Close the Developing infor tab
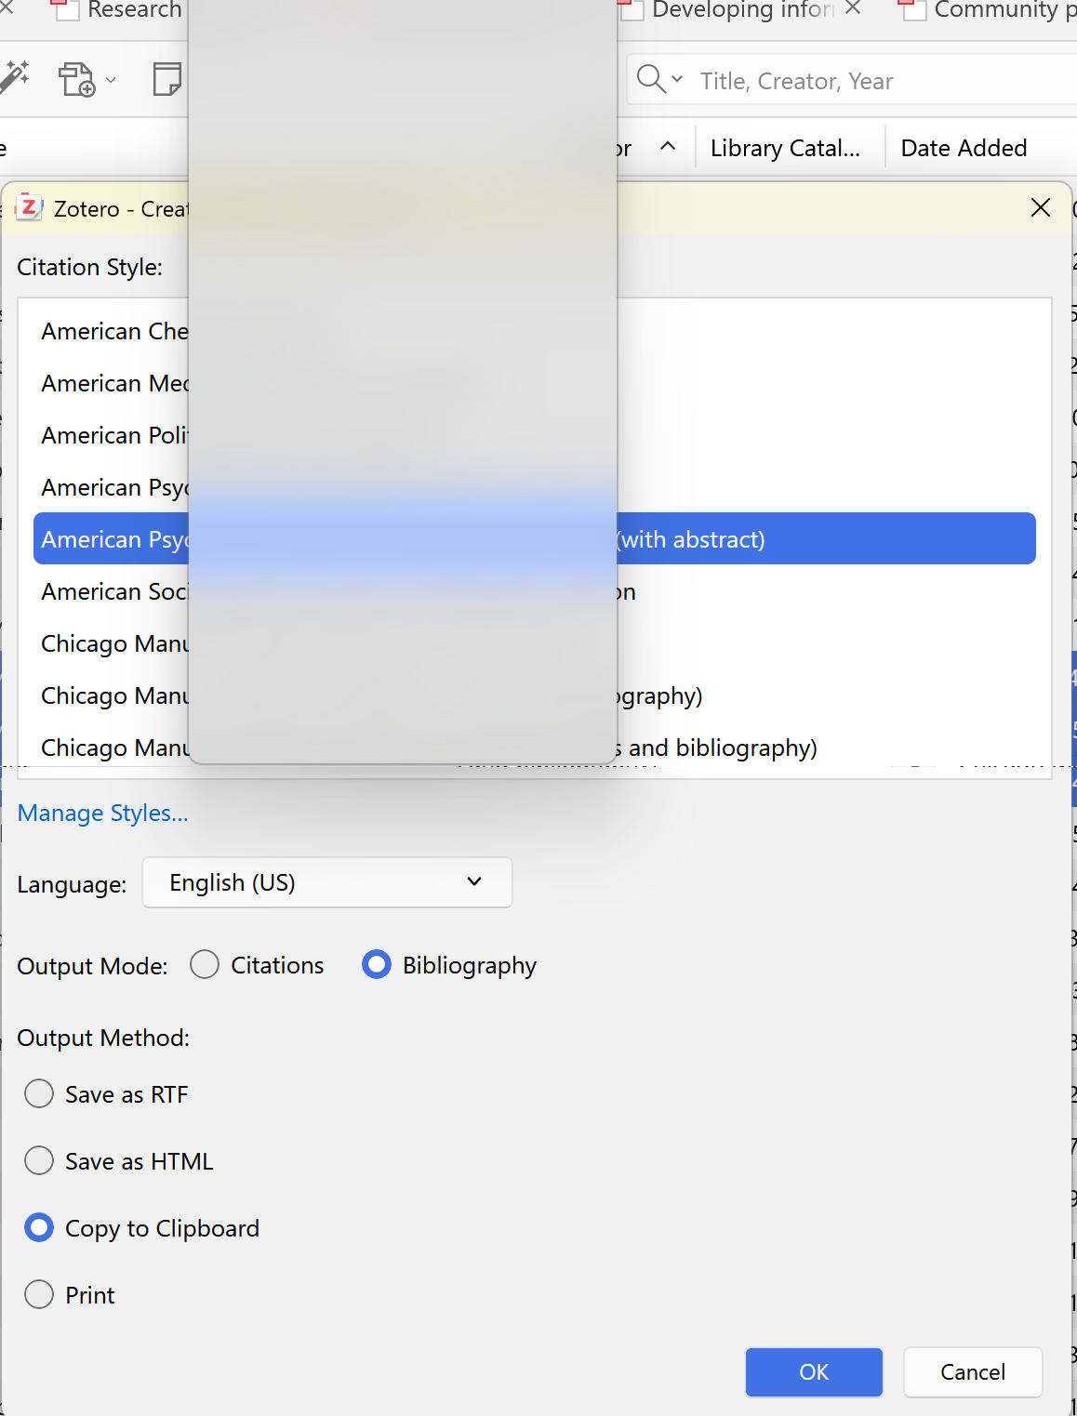This screenshot has width=1077, height=1416. click(x=853, y=8)
